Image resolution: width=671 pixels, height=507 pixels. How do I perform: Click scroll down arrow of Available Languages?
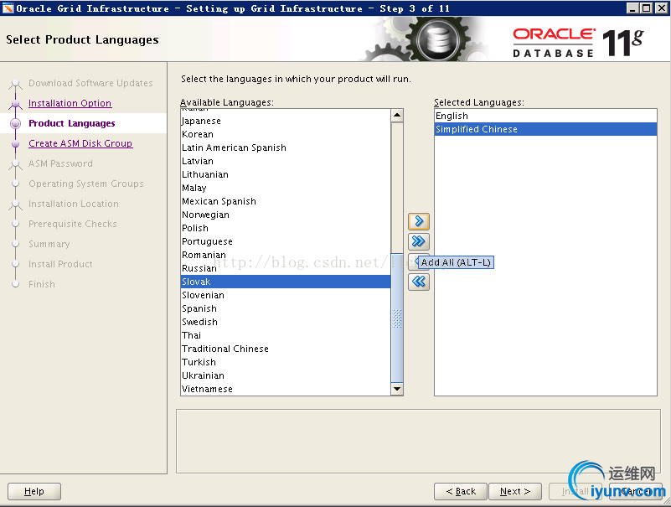tap(397, 389)
